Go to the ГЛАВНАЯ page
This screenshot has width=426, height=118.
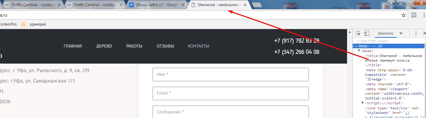(73, 46)
